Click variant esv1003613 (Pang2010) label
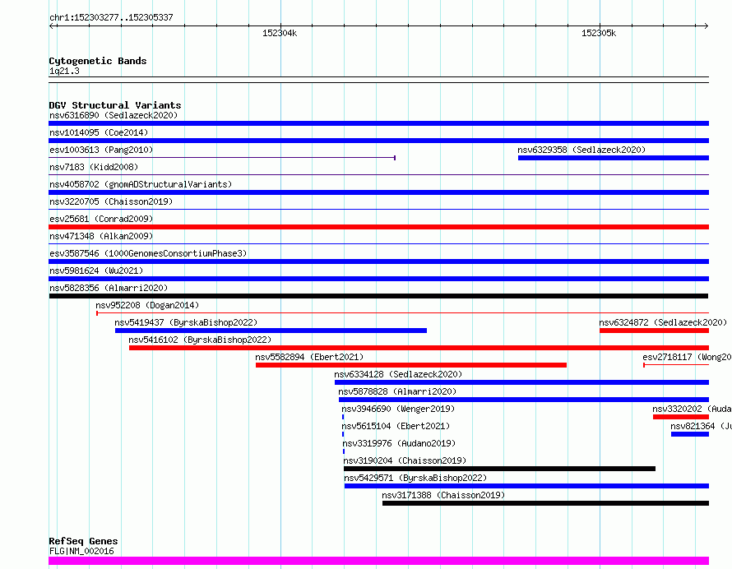Image resolution: width=732 pixels, height=569 pixels. click(101, 150)
